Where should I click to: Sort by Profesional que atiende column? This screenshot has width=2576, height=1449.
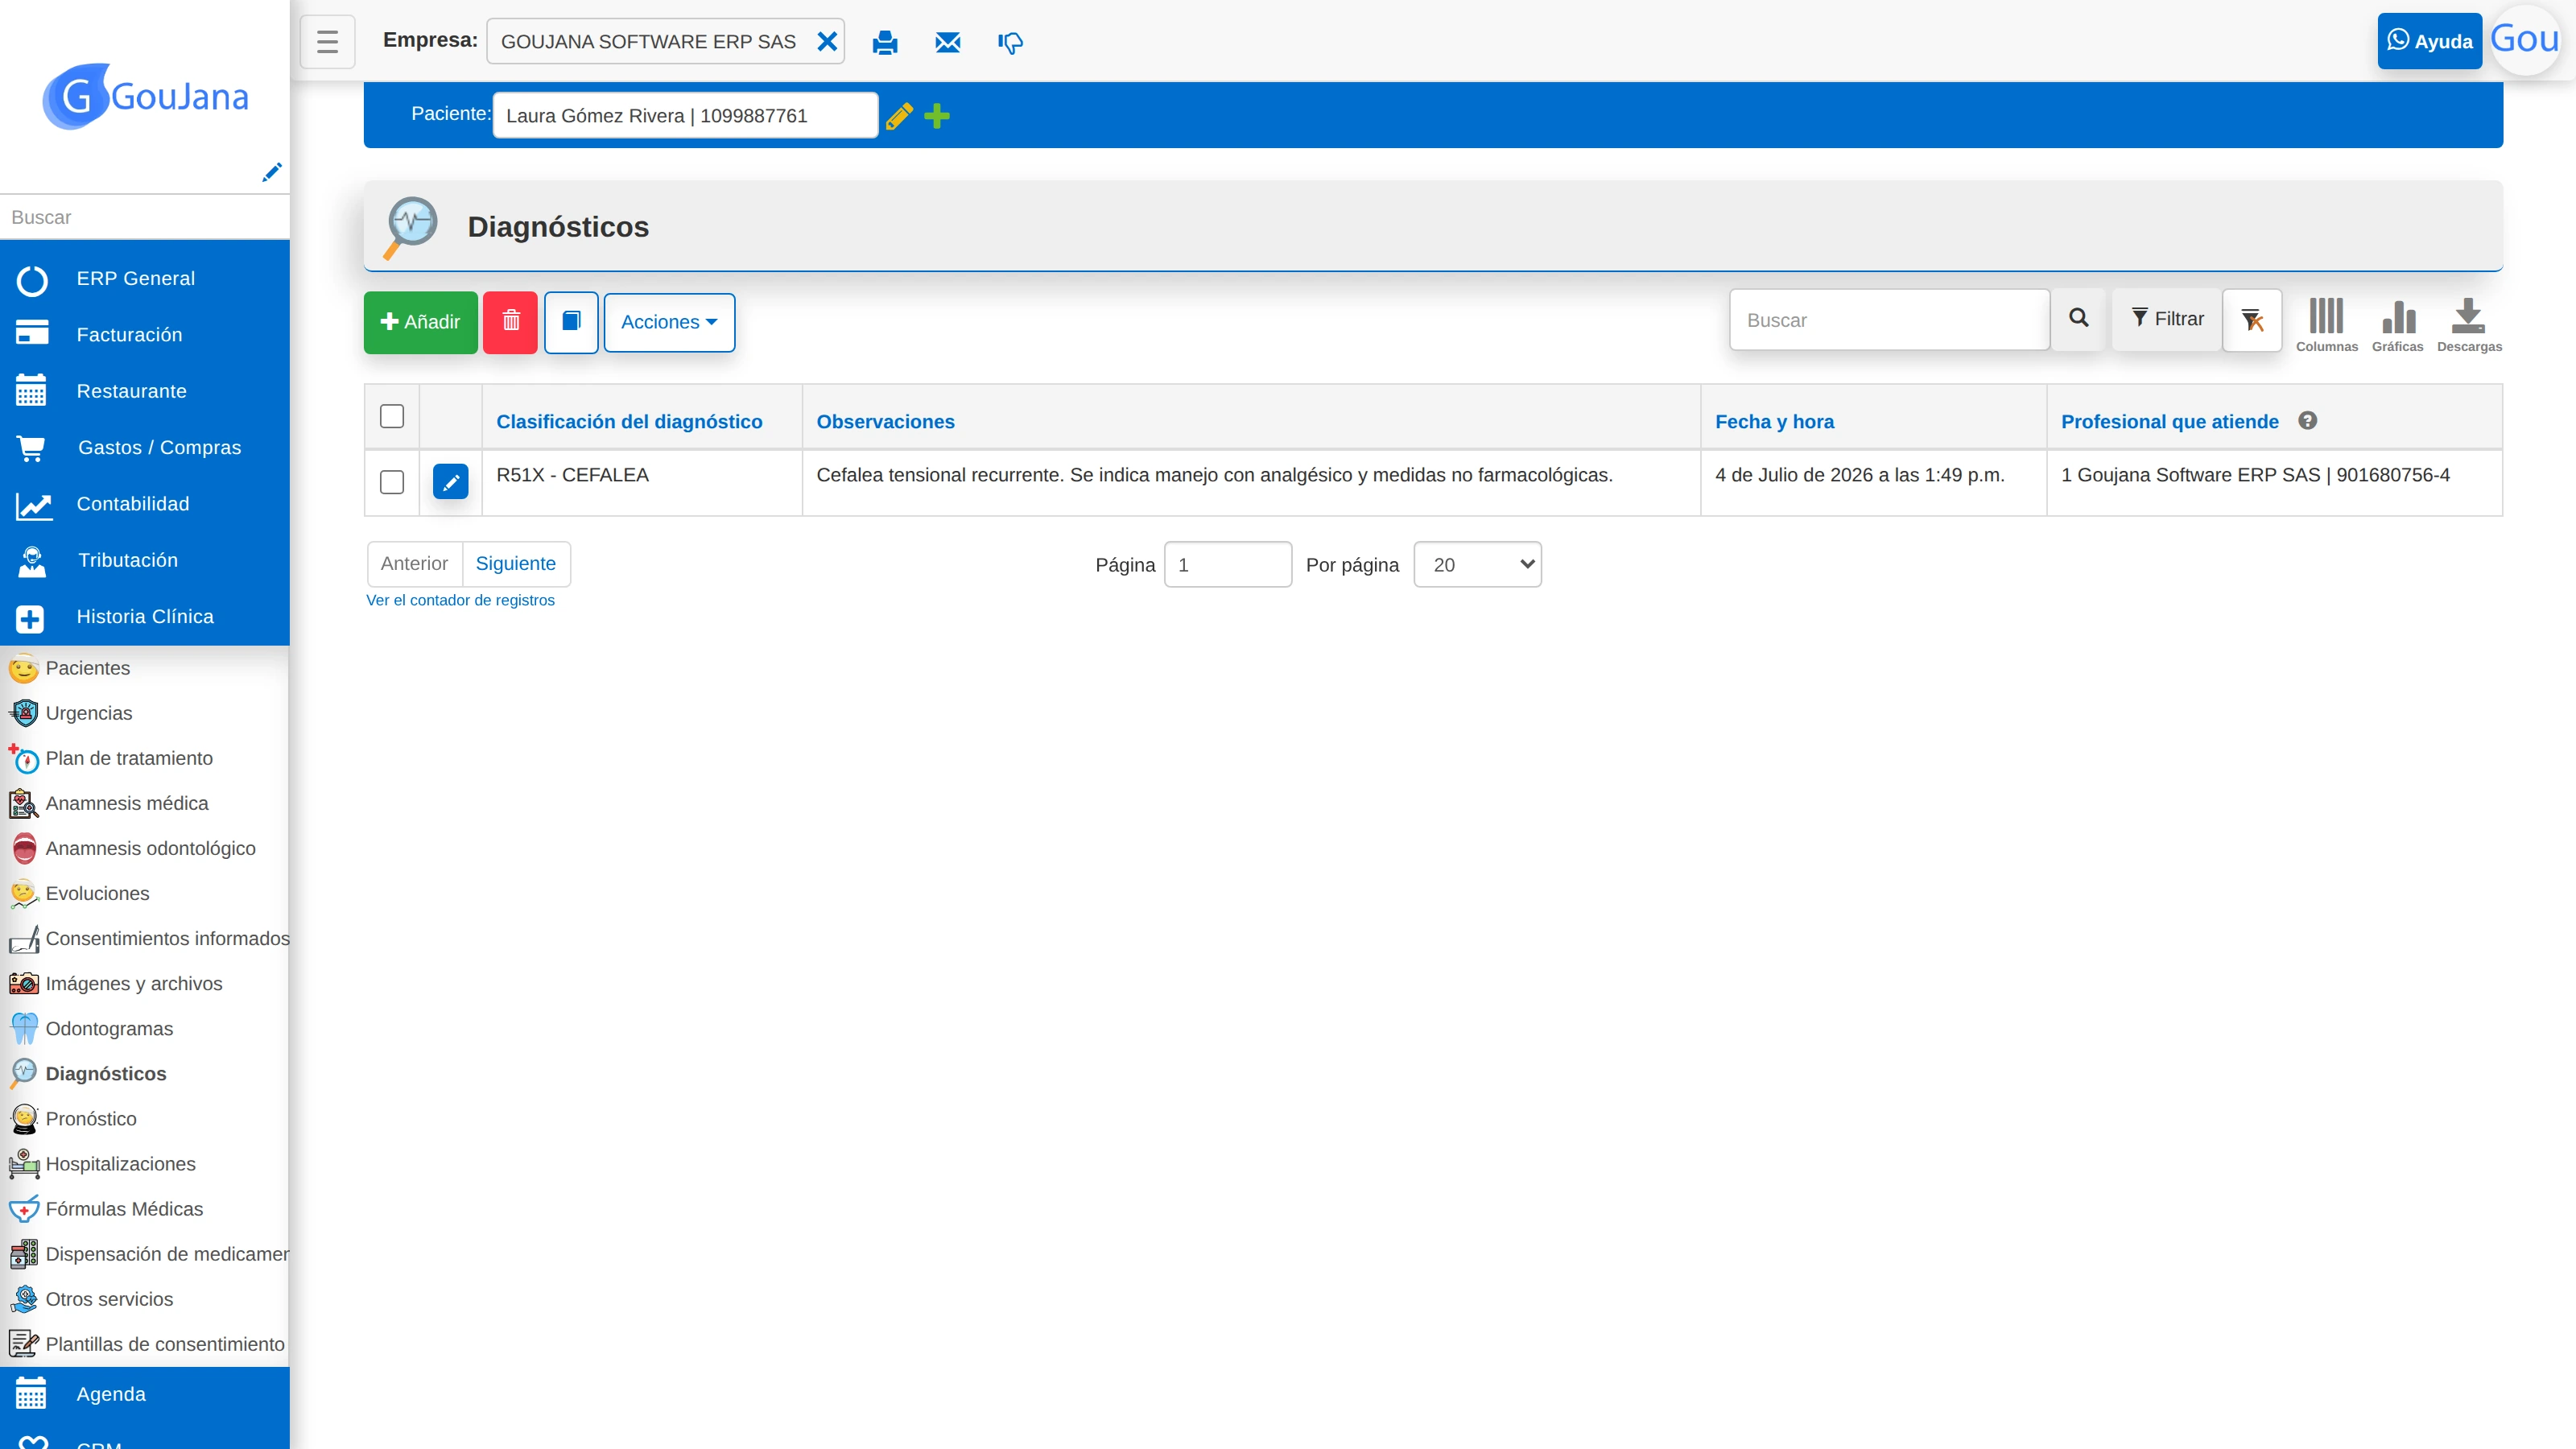click(2169, 422)
